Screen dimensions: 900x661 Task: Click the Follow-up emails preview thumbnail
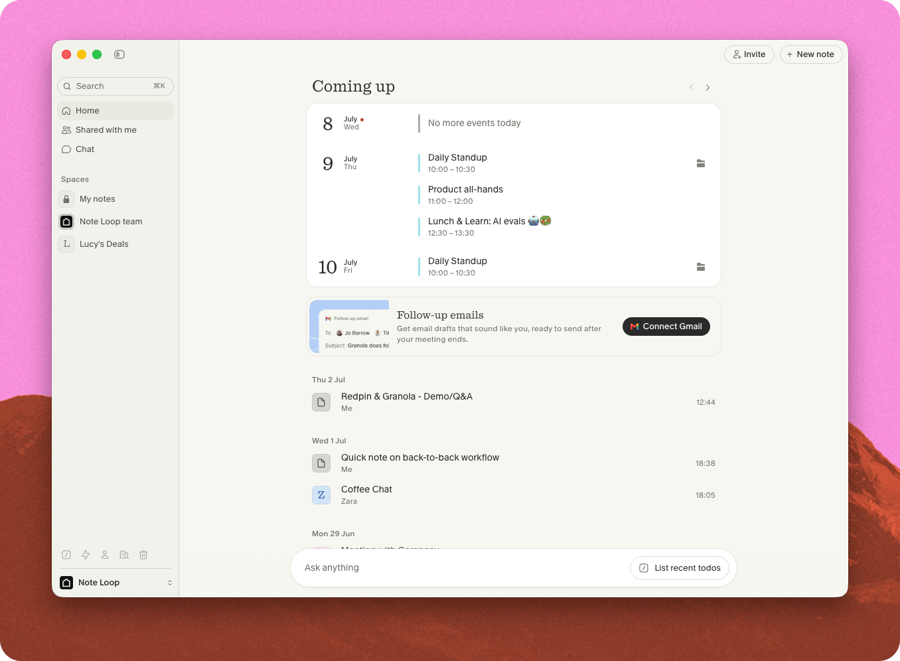349,327
